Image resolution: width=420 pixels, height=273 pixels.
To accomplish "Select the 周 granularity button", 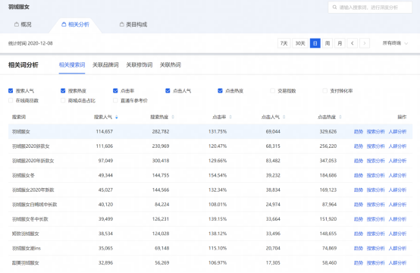I will (x=328, y=43).
